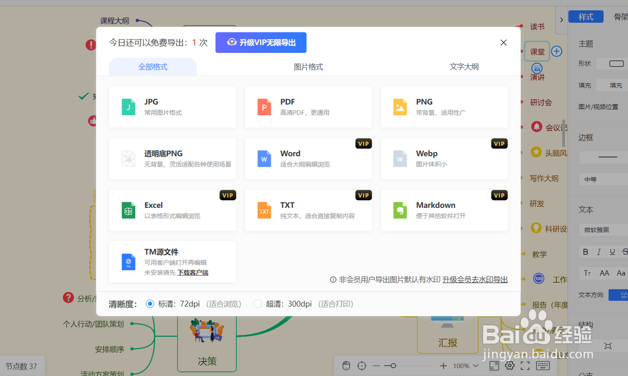Export as TM源文件 source file

tap(172, 262)
